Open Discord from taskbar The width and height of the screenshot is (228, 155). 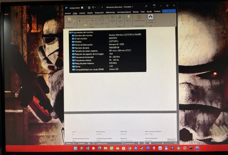point(136,148)
